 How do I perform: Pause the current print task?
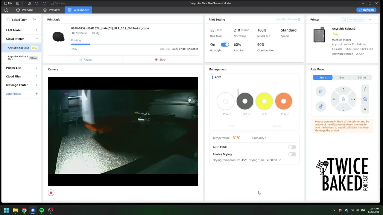click(85, 59)
